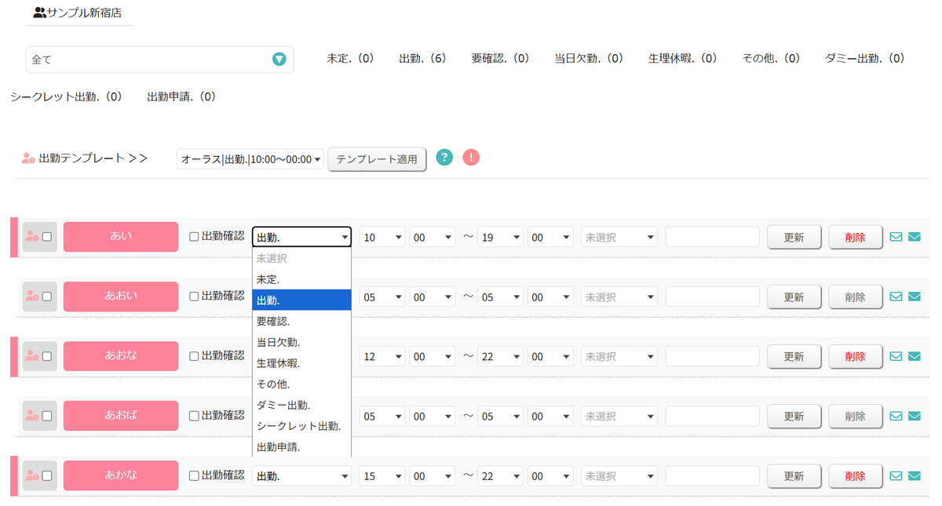Click the filled envelope icon in あおい row
Image resolution: width=942 pixels, height=506 pixels.
coord(914,297)
